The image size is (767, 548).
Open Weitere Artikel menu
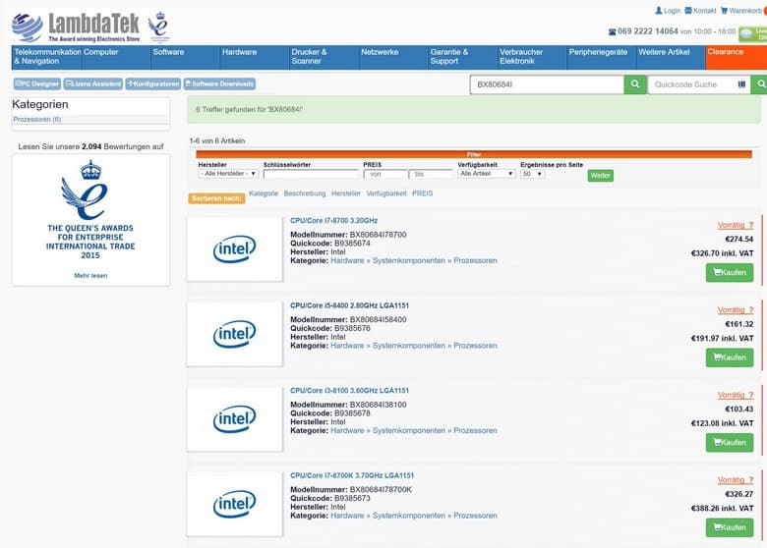(672, 57)
